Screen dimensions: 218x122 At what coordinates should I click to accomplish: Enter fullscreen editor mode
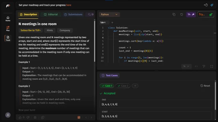[x=212, y=66]
